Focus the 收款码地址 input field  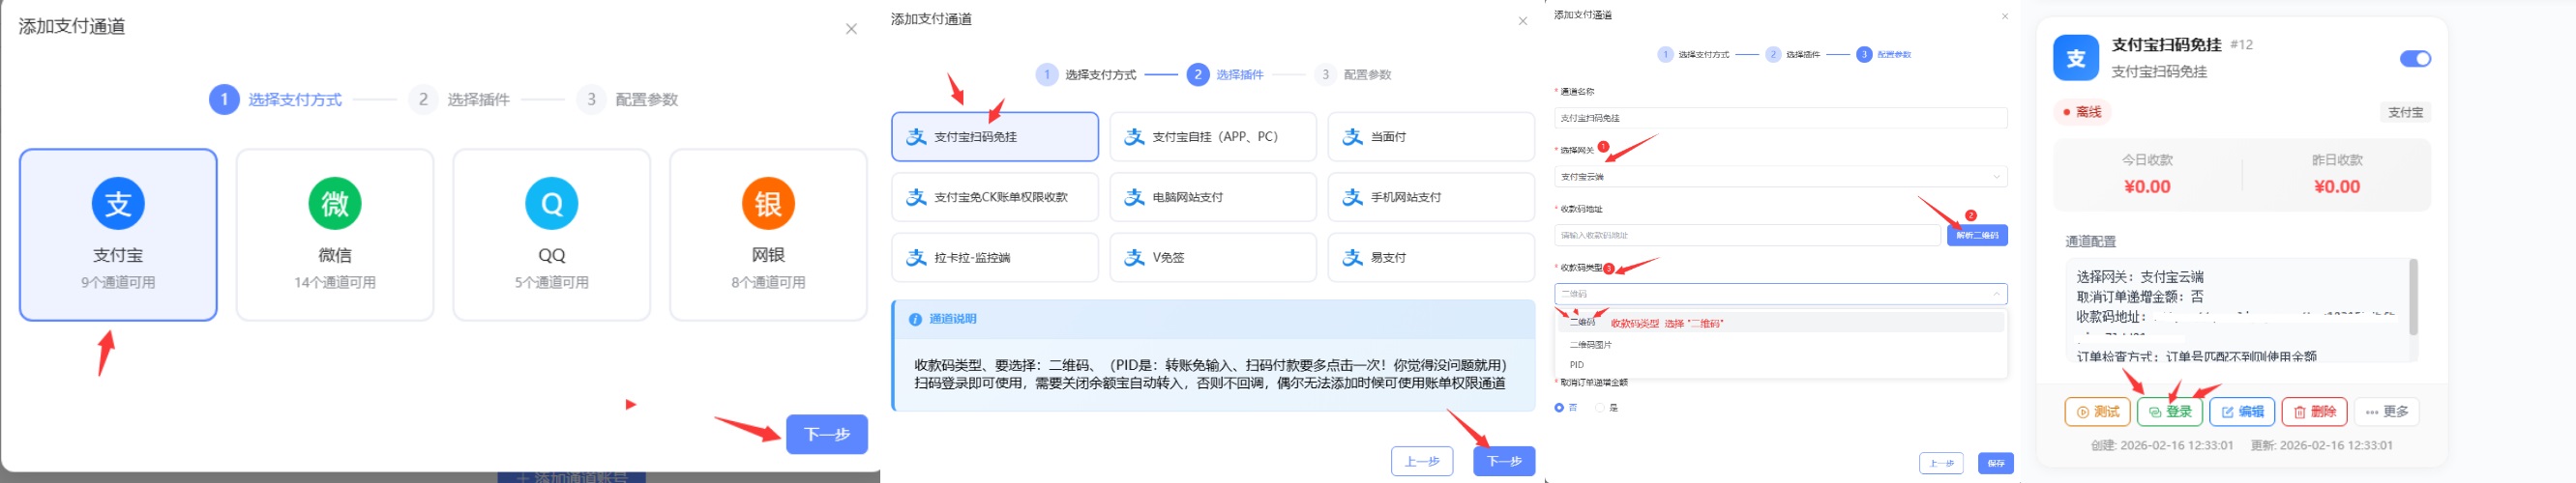coord(1747,236)
